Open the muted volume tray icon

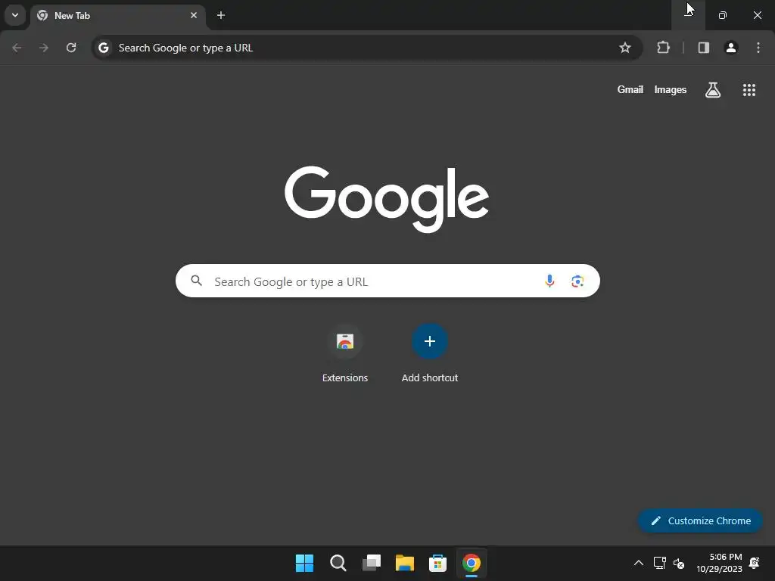(679, 563)
